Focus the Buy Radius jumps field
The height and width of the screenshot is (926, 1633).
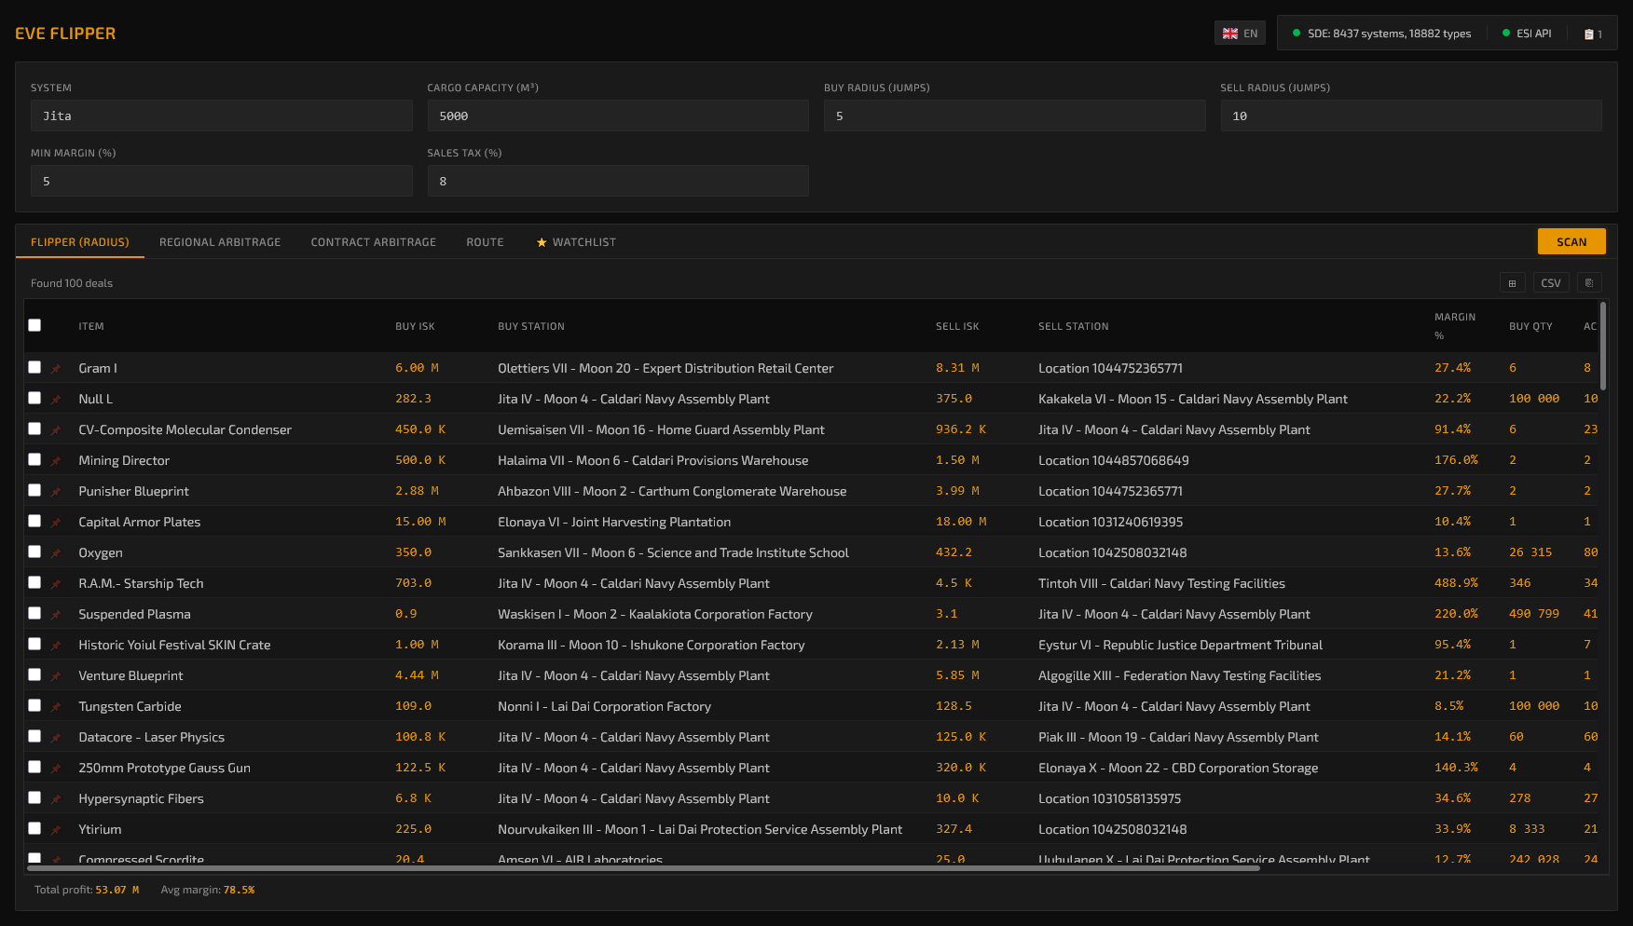pyautogui.click(x=1015, y=116)
